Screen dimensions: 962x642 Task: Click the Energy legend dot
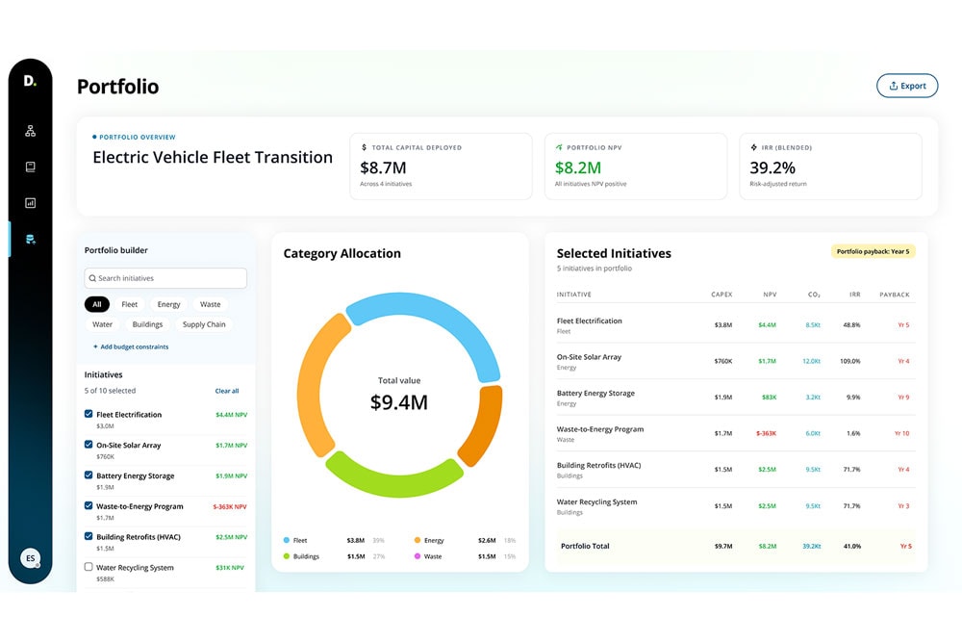coord(418,540)
